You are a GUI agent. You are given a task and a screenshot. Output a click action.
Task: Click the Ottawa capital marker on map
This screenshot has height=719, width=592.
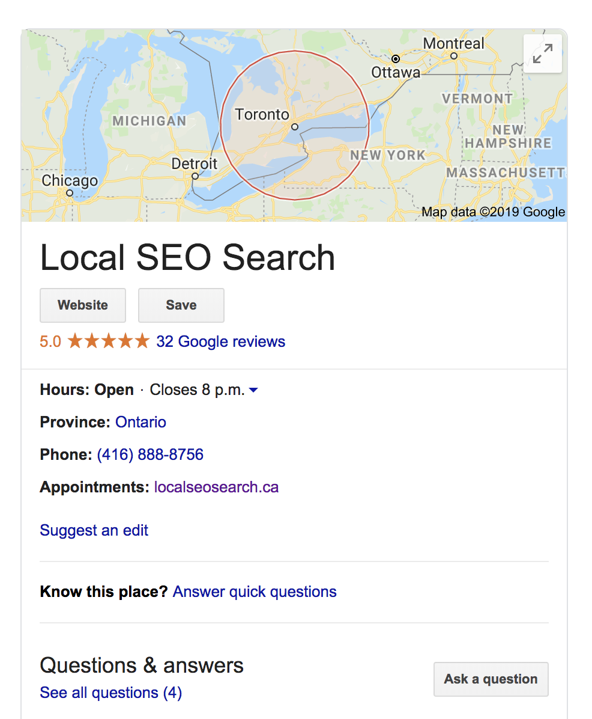[396, 59]
